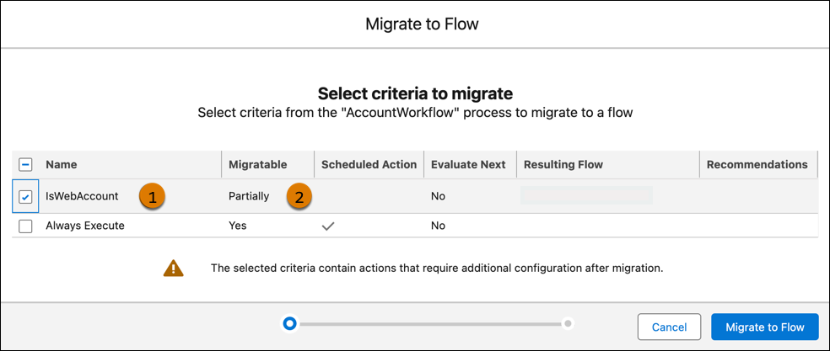Screen dimensions: 830x351
Task: Click the Migrate to Flow button
Action: pos(764,327)
